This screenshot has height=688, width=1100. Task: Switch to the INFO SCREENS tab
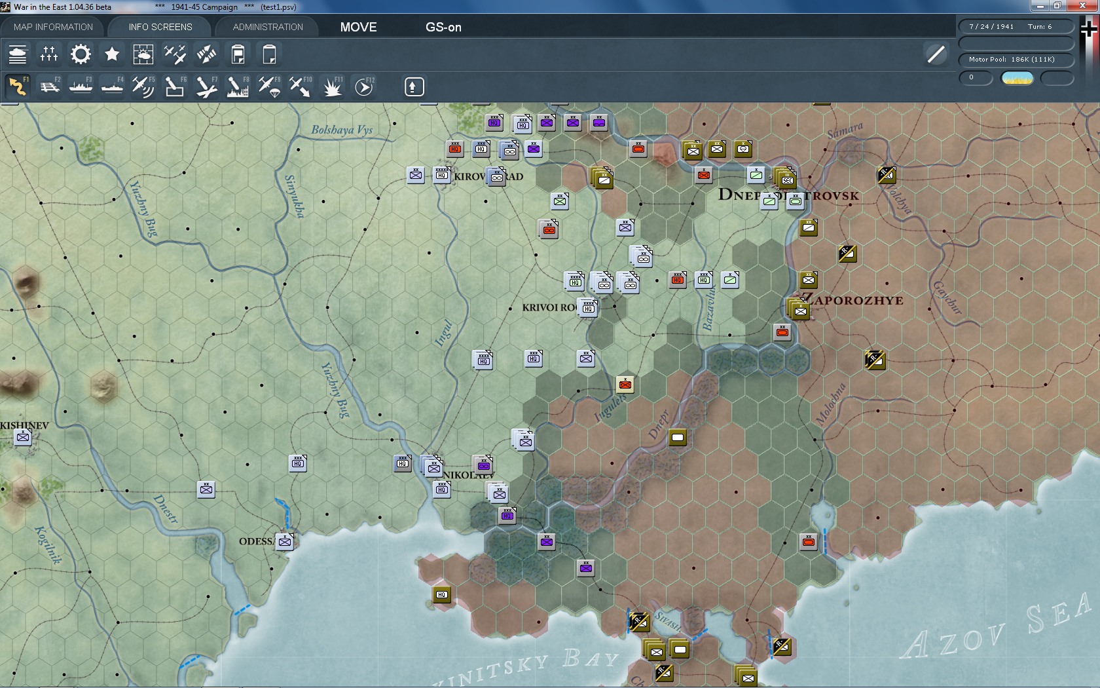click(x=160, y=27)
